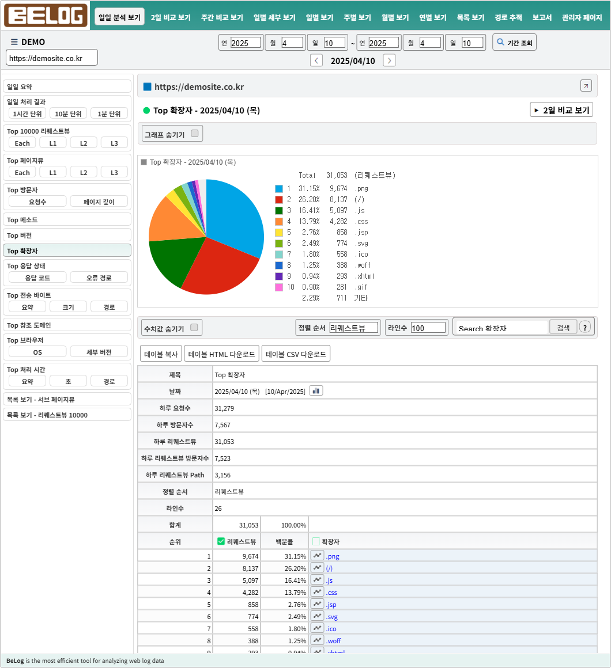Click the Search 확장자 input field
Viewport: 611px width, 668px height.
tap(501, 328)
